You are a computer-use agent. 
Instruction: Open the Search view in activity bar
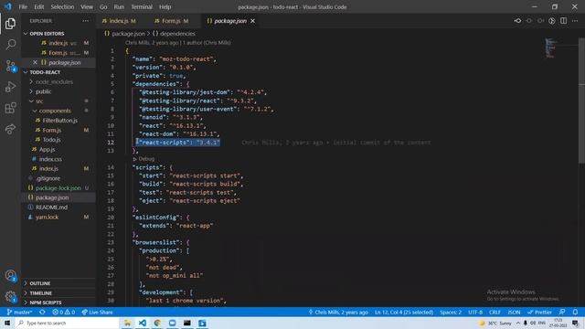coord(10,45)
